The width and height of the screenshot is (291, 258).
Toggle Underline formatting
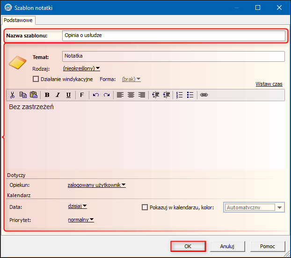pyautogui.click(x=68, y=95)
